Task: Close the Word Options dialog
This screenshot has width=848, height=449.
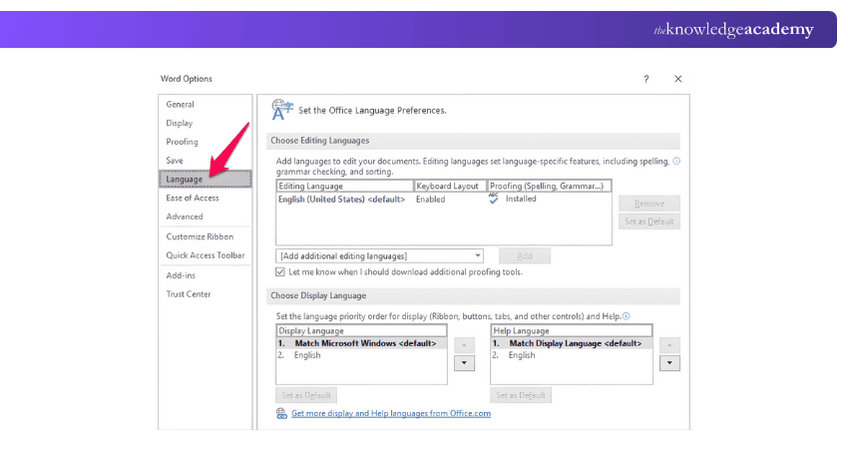Action: (678, 79)
